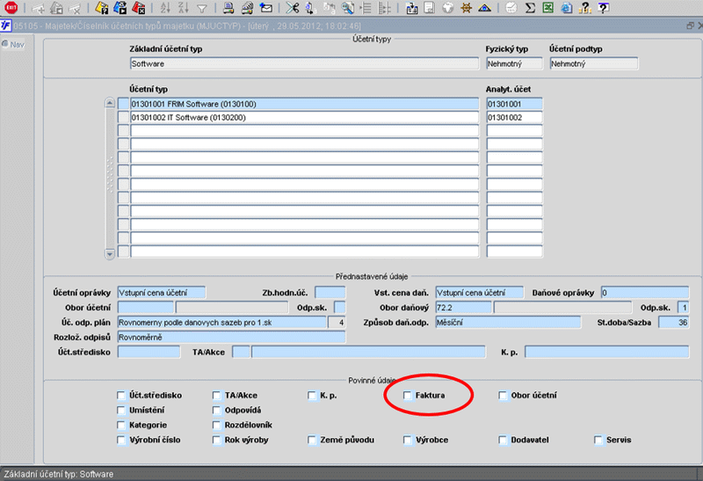Click the St.doba/Sazba field showing 36
Viewport: 703px width, 481px height.
tap(673, 322)
